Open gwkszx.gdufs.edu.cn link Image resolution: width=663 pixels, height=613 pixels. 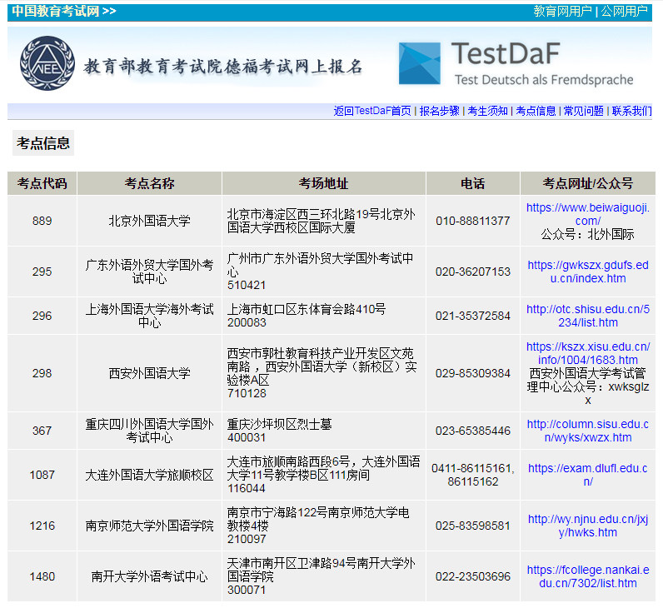point(588,272)
